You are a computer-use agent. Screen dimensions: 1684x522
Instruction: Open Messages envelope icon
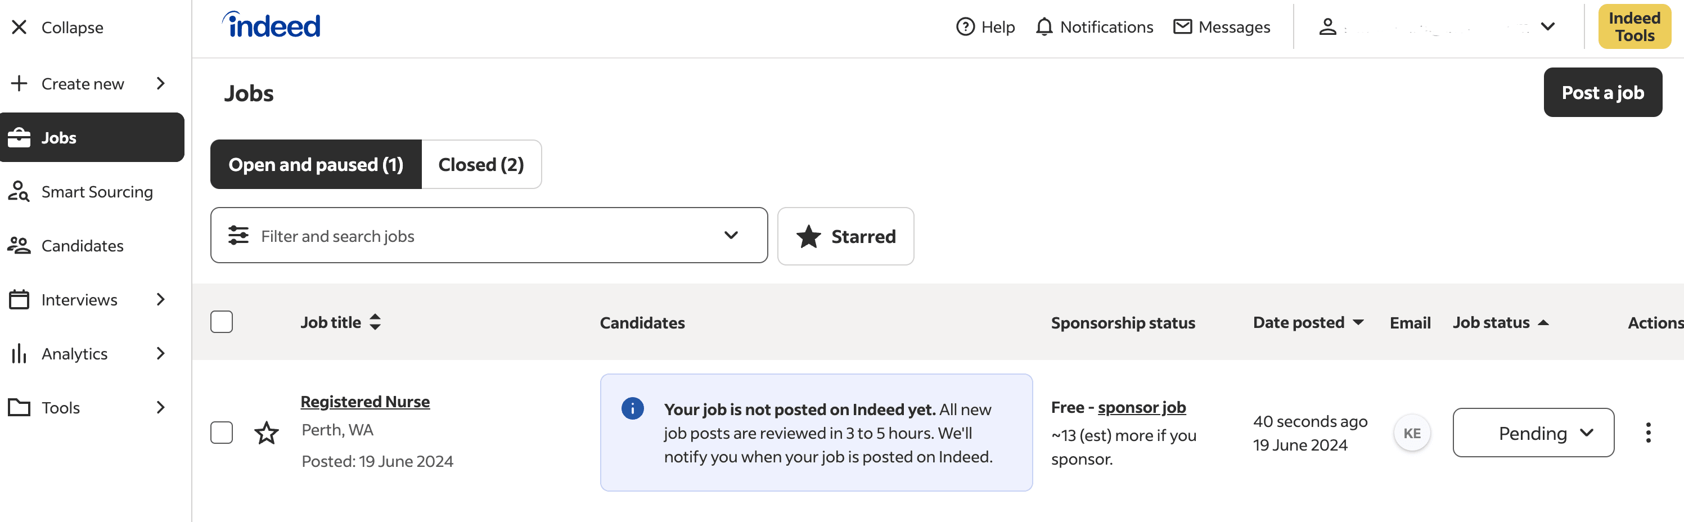1182,27
